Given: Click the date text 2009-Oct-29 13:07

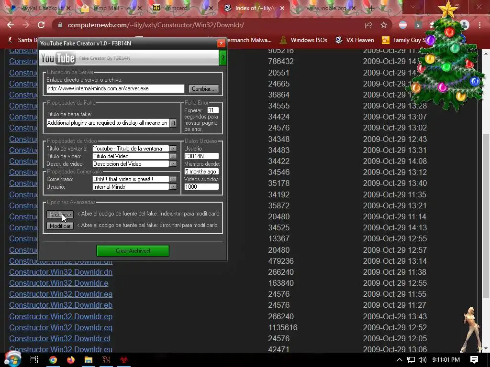Looking at the screenshot, I should (x=395, y=117).
